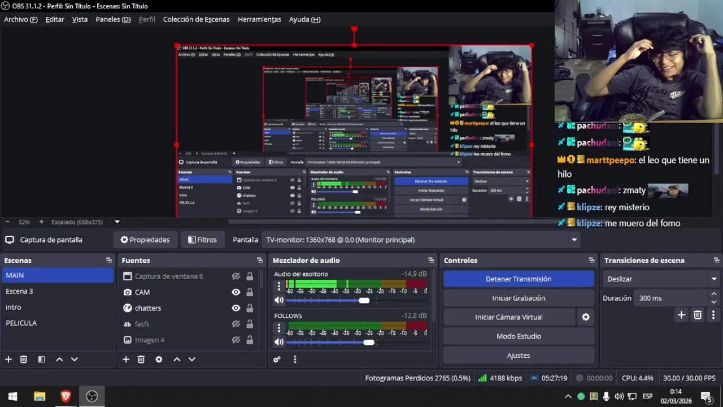723x407 pixels.
Task: Open Audio del escritorio options dots
Action: click(x=279, y=286)
